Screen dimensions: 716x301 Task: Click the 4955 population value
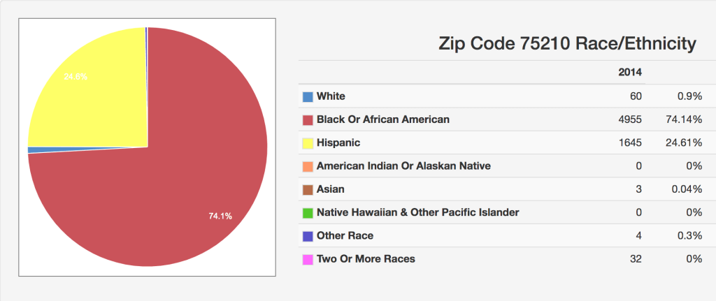coord(630,119)
